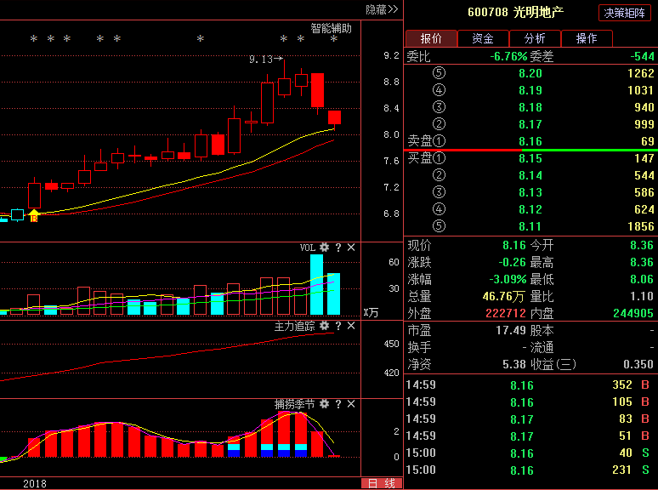The image size is (658, 490).
Task: Open help for the VOL indicator
Action: coord(338,248)
